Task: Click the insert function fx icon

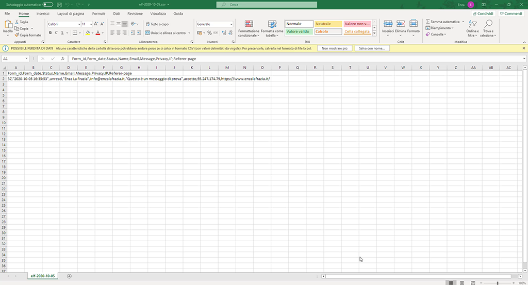Action: pos(62,59)
